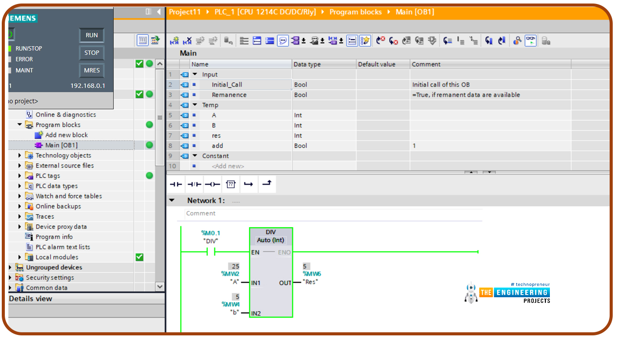Insert a normally closed contact
Viewport: 618px width, 338px height.
pos(194,185)
